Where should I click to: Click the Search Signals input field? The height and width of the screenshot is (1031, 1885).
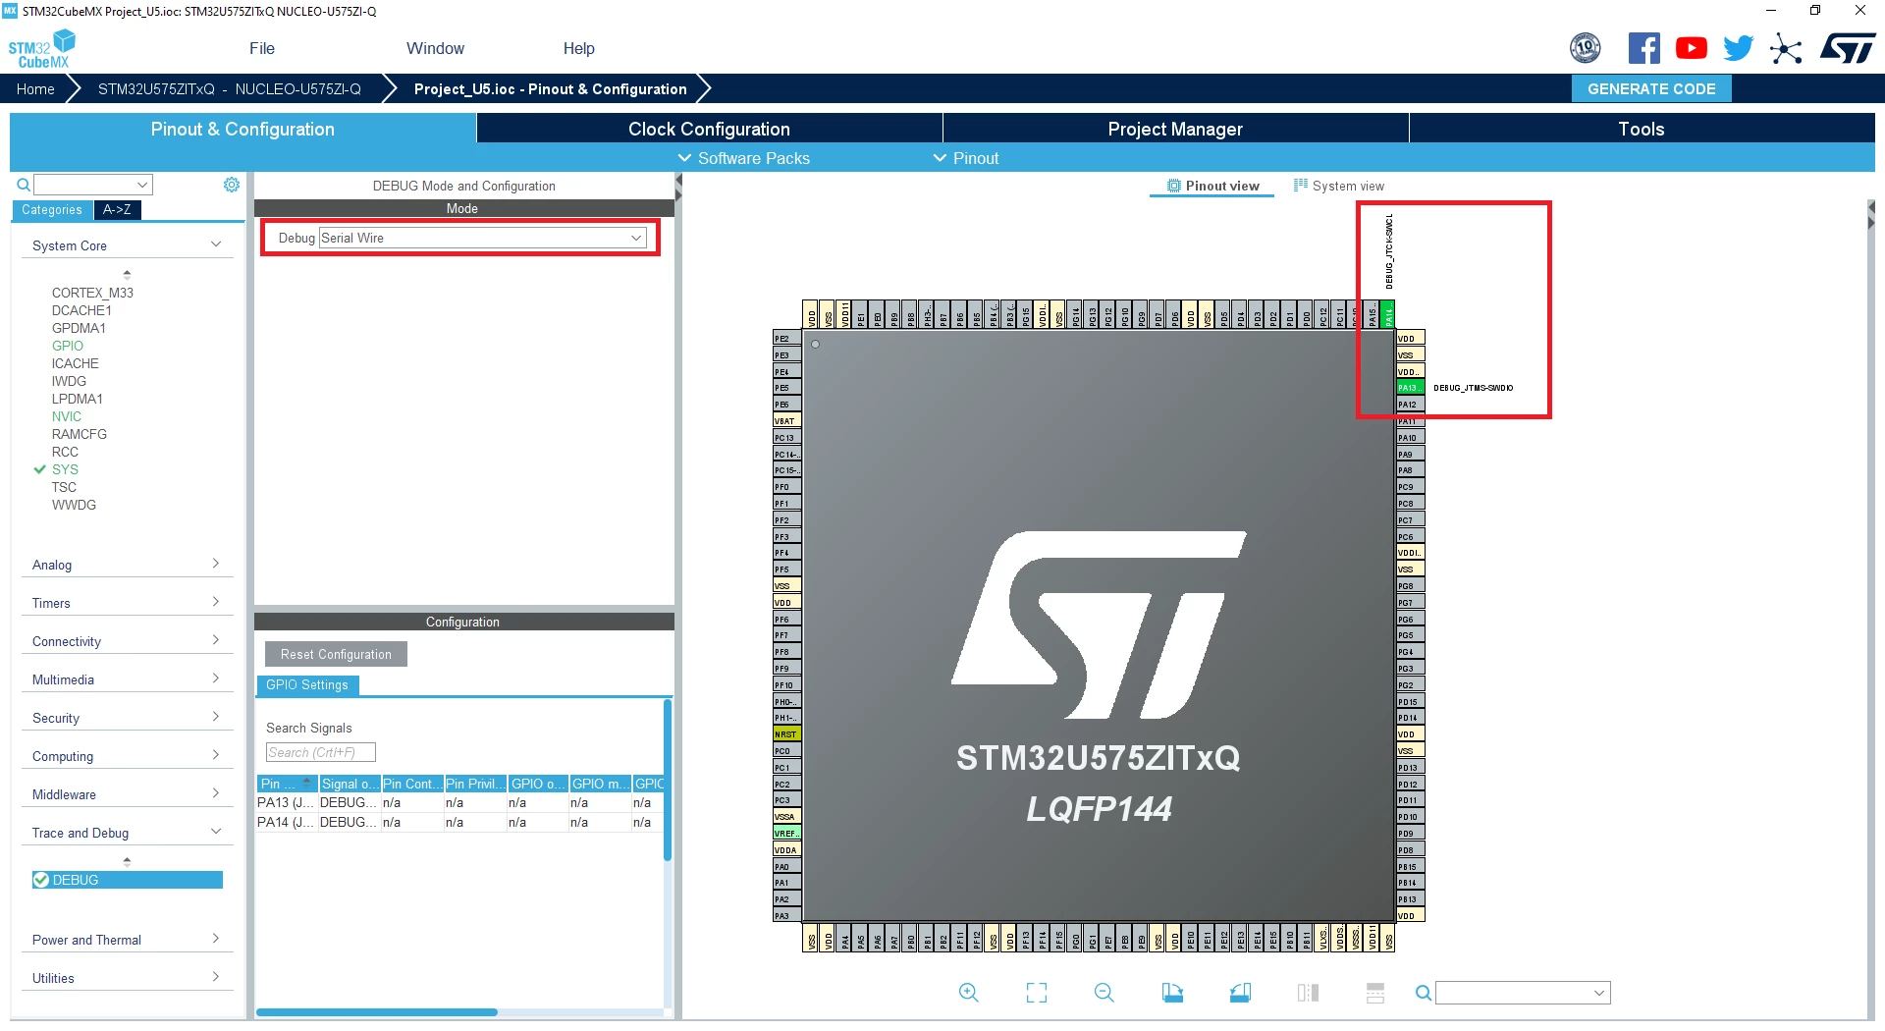click(x=321, y=752)
